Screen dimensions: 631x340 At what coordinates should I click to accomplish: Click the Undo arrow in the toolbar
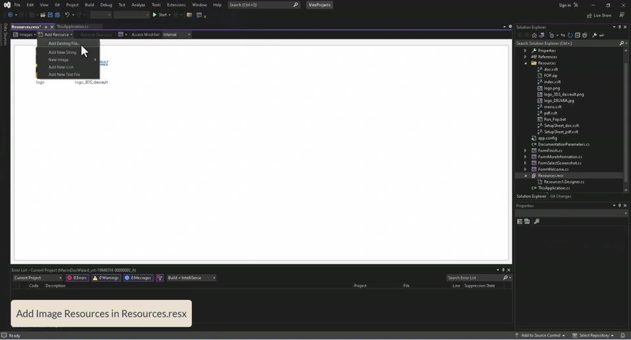[x=67, y=15]
